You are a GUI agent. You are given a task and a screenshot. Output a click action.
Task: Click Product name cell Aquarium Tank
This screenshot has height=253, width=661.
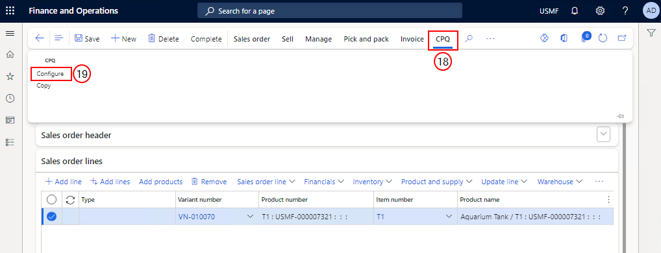(535, 217)
